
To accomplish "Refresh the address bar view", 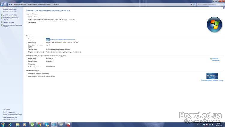I will click(194, 5).
